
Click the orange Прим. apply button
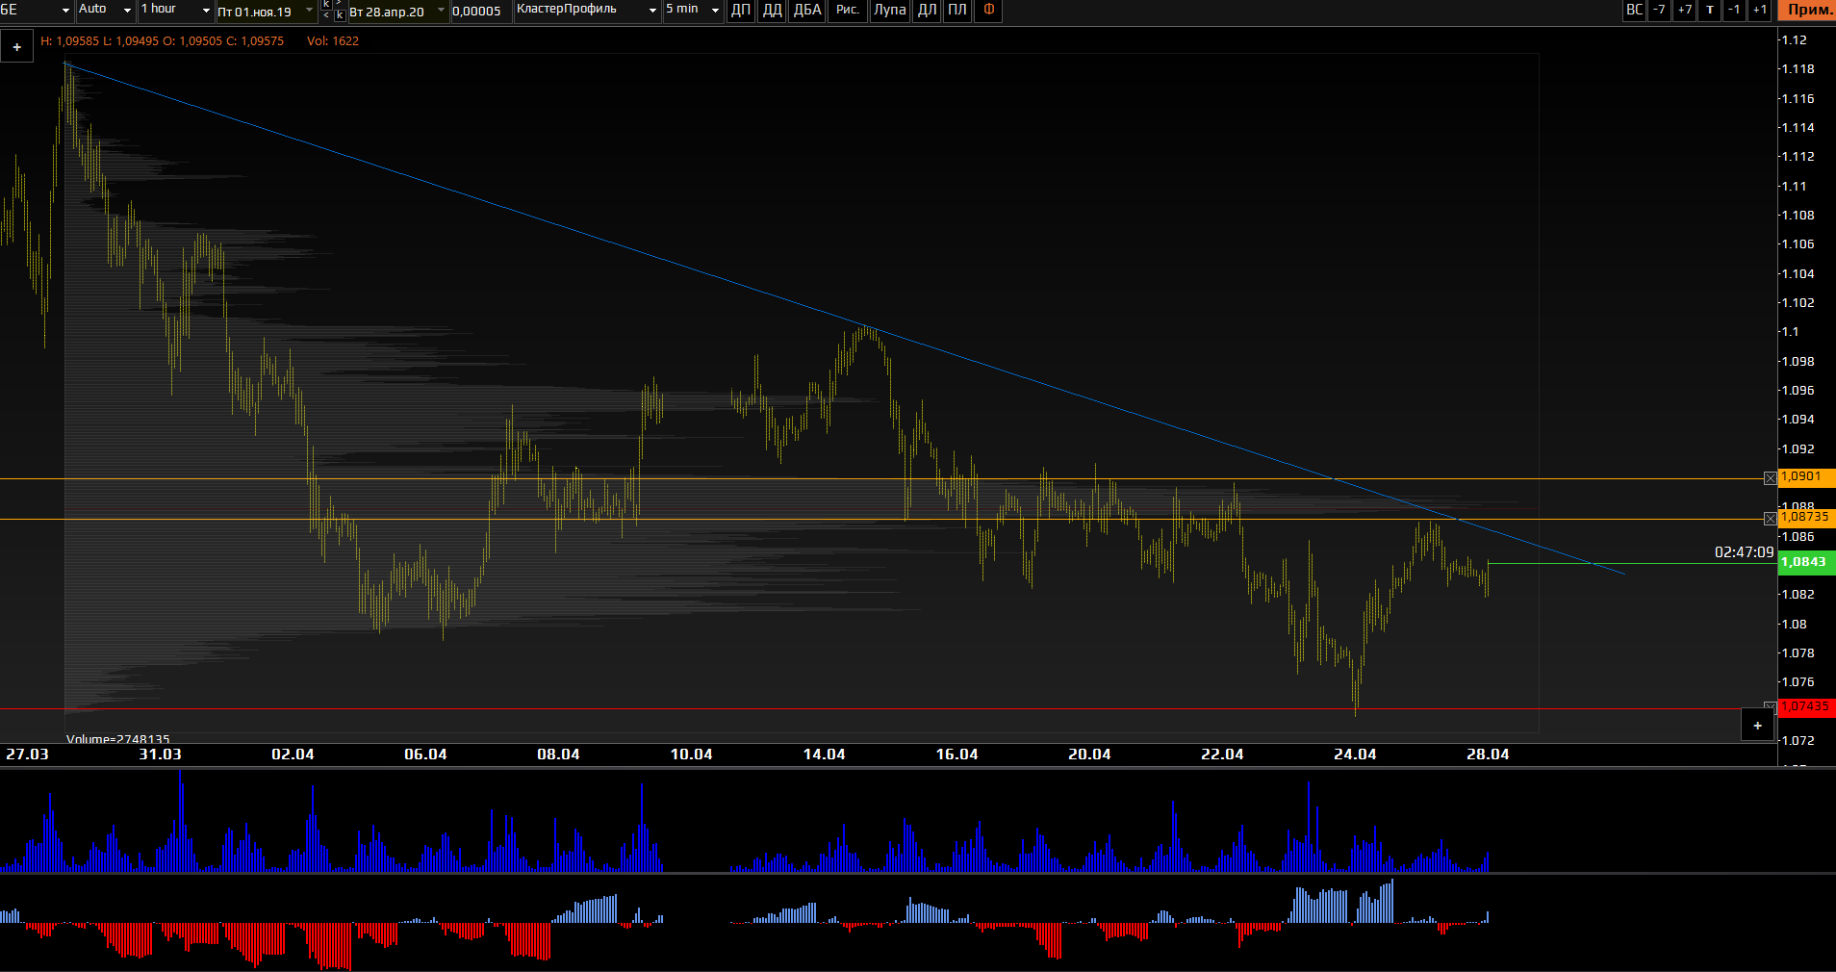pos(1806,11)
